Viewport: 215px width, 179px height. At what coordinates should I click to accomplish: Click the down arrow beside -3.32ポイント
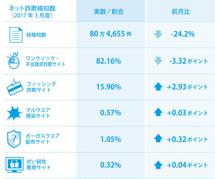coord(158,61)
